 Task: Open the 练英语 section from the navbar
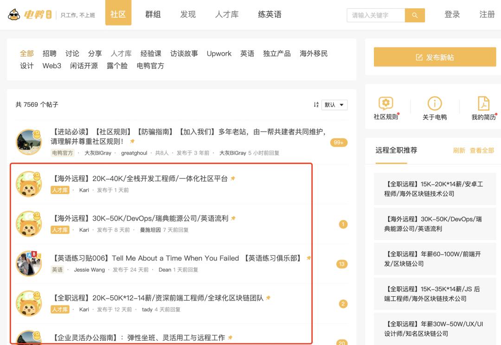pos(270,14)
